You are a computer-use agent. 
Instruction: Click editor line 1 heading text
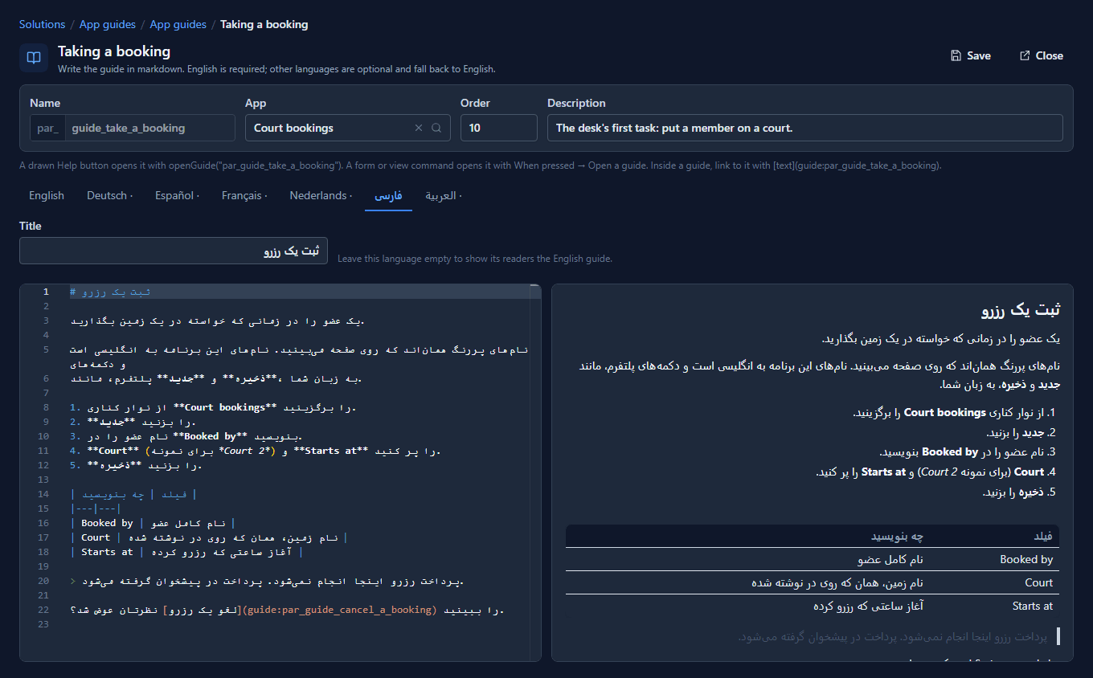110,292
